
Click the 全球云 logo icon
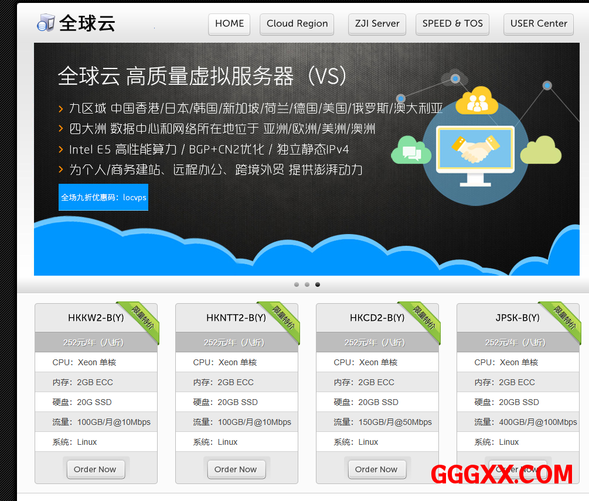46,23
